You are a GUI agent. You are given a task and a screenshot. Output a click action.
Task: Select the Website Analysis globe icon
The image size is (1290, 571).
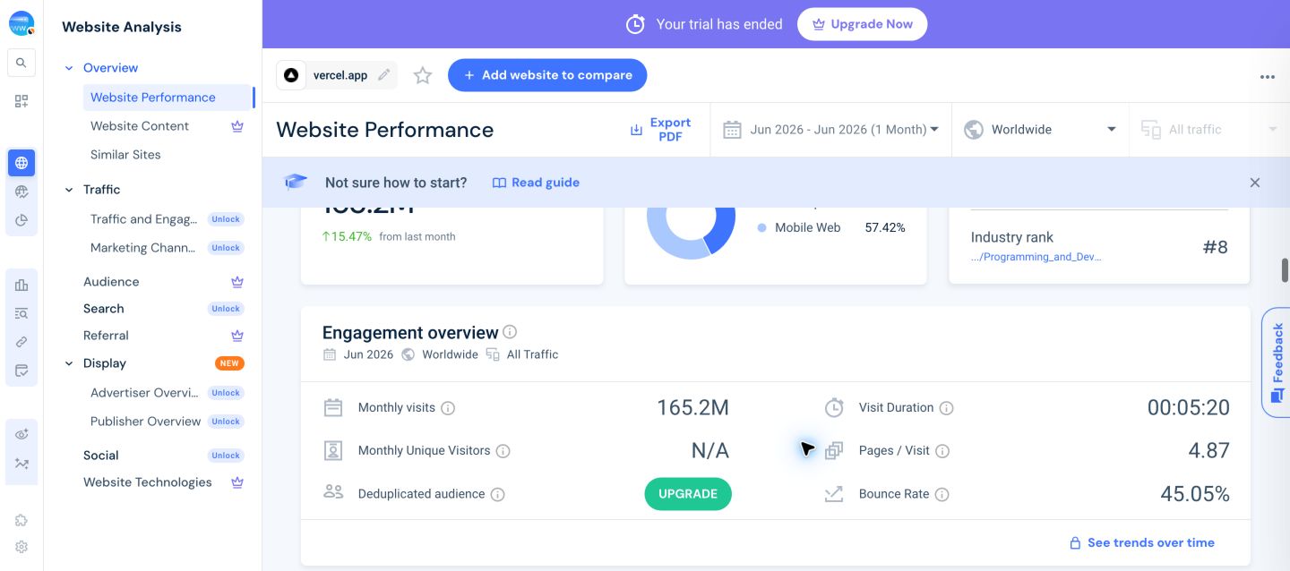pos(21,163)
